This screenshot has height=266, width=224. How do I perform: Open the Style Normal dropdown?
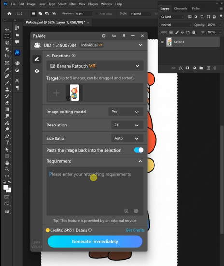pos(140,14)
